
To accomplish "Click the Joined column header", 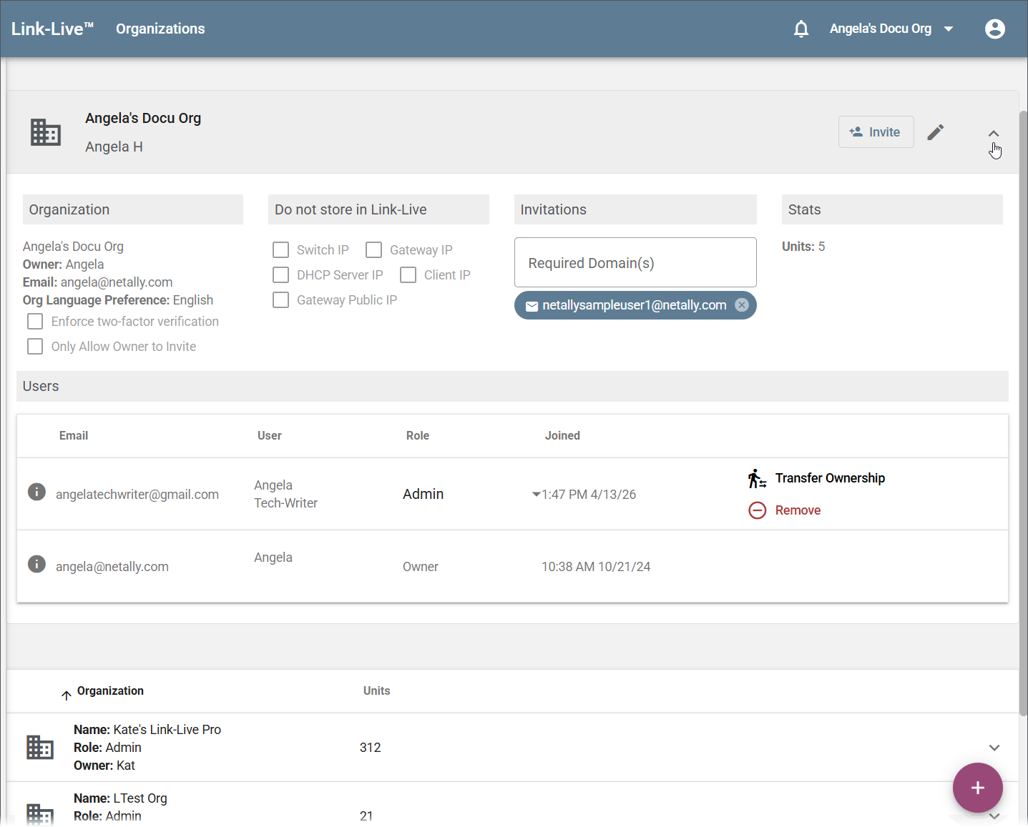I will (x=562, y=435).
